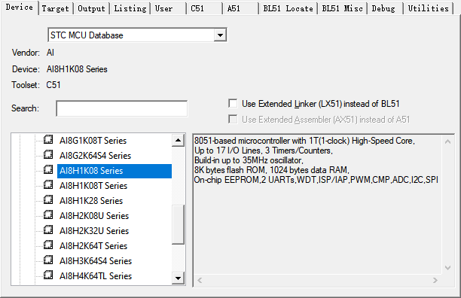Select AI8G1K08T Series in device list
The image size is (461, 298).
tap(93, 141)
